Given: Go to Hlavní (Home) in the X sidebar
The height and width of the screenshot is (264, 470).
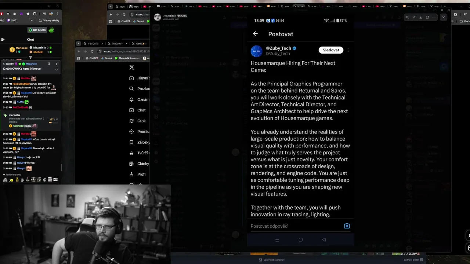Looking at the screenshot, I should pyautogui.click(x=140, y=78).
